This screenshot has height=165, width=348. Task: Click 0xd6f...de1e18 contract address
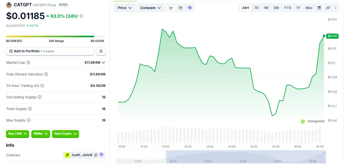point(82,155)
